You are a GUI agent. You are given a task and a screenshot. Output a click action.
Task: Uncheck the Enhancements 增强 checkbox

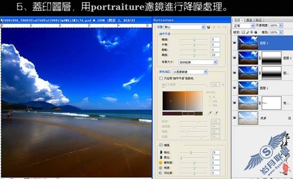pos(161,145)
